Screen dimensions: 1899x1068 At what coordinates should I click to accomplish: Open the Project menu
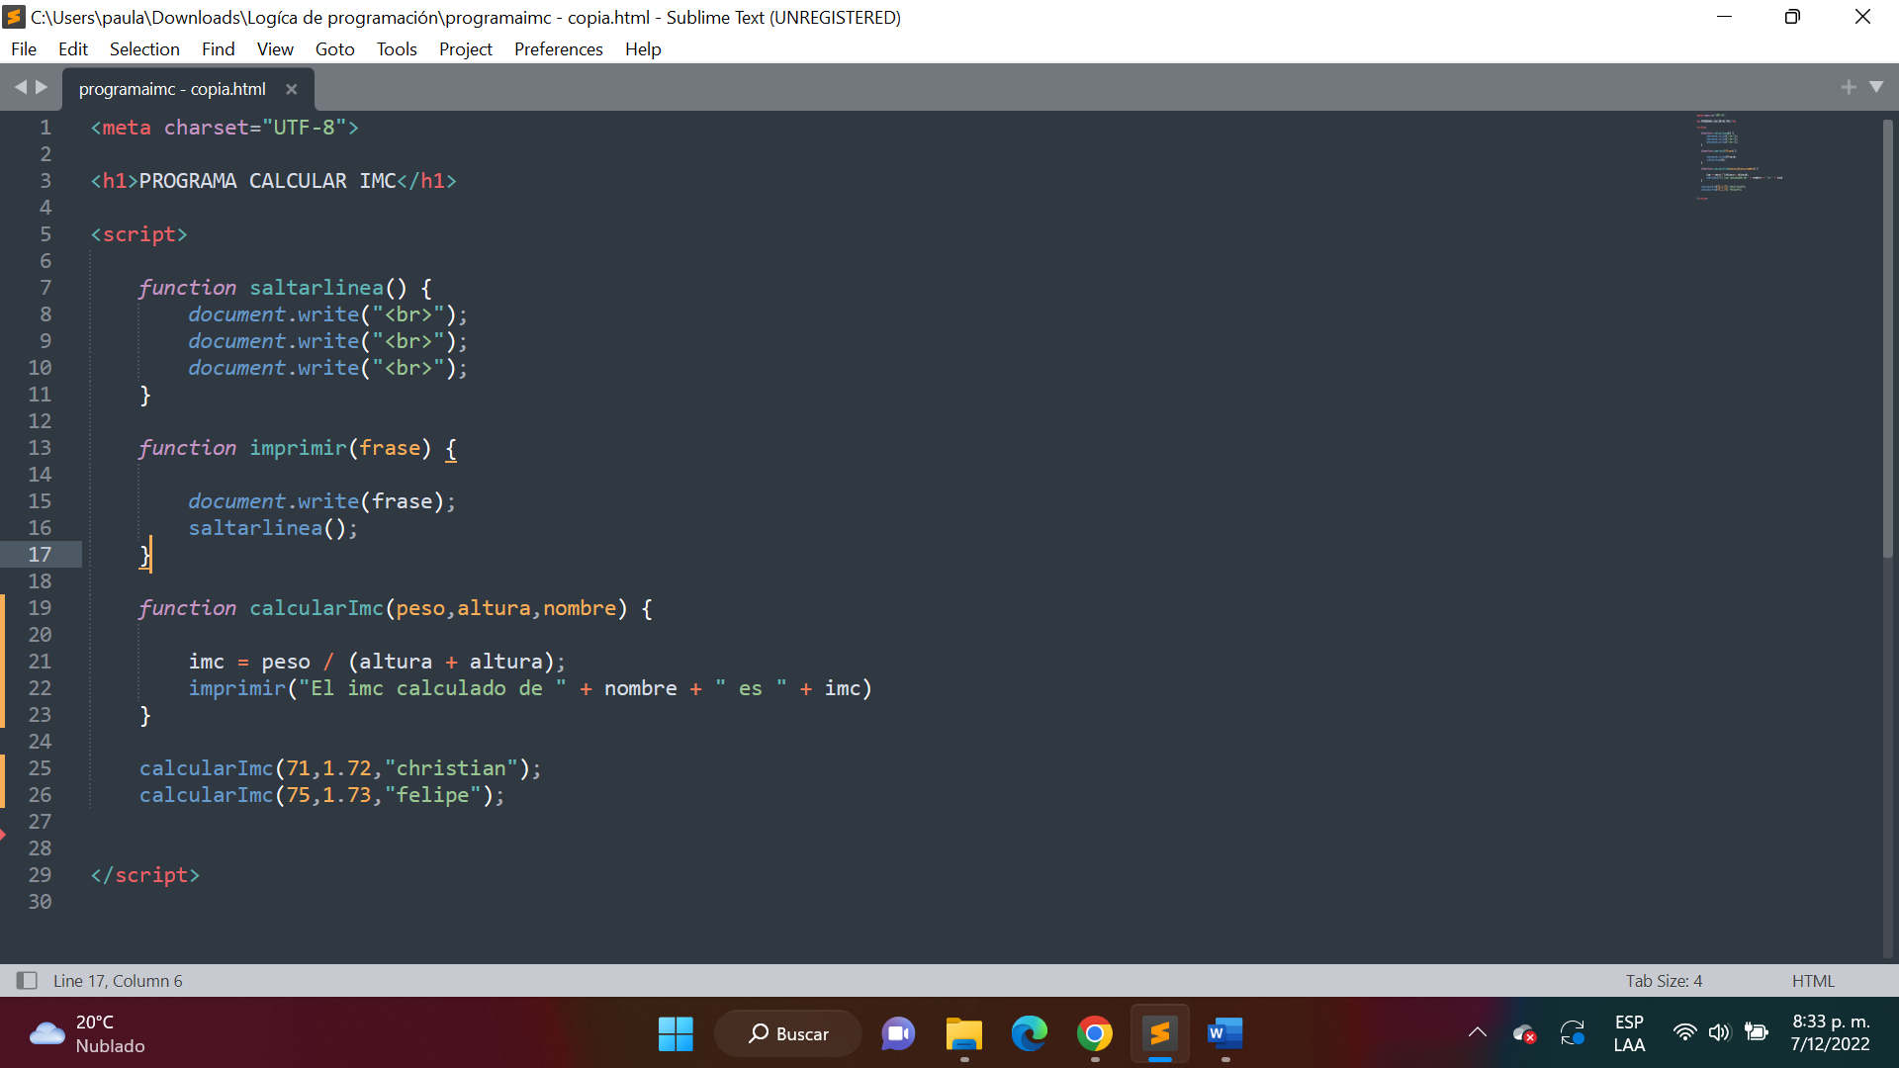click(465, 49)
